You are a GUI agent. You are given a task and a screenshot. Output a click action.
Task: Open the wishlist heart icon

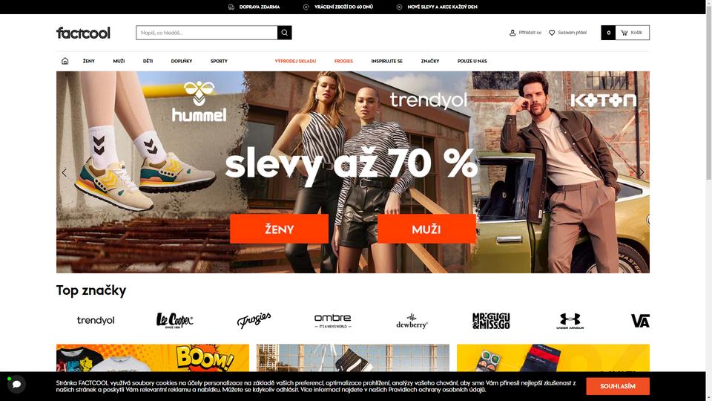[552, 33]
